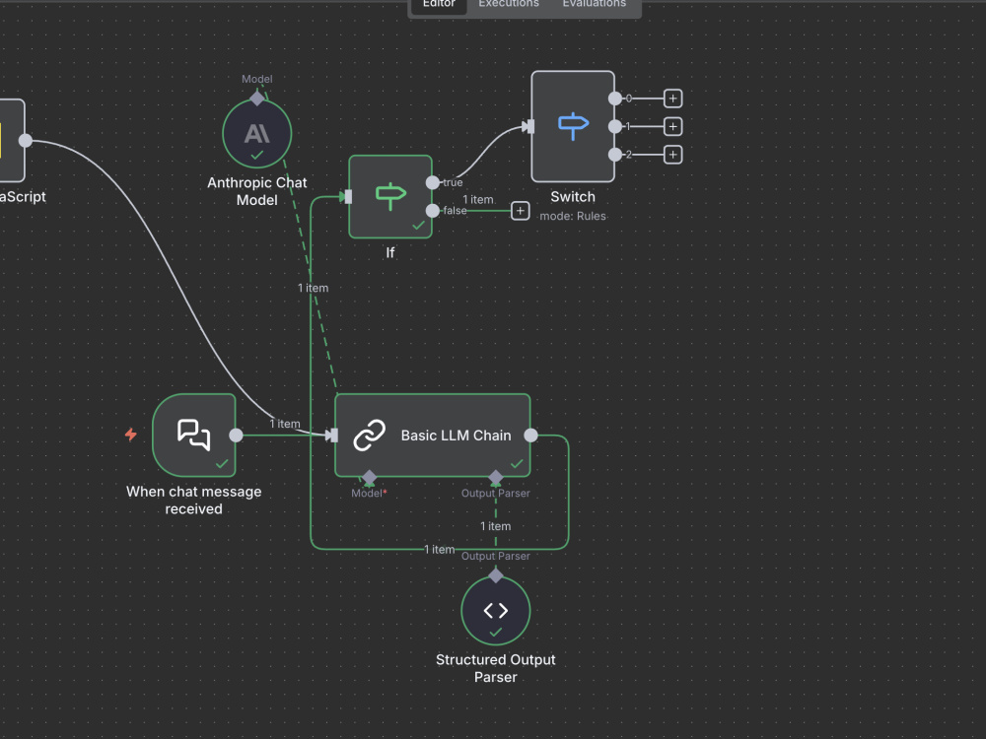986x739 pixels.
Task: Click the Anthropic Chat Model top diamond connector
Action: click(256, 98)
